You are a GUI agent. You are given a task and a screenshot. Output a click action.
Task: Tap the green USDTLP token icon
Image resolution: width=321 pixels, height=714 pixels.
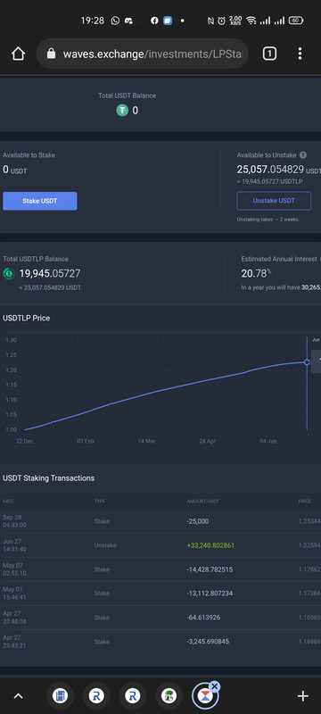point(9,274)
